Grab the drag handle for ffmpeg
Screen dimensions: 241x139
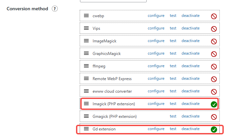[x=86, y=66]
